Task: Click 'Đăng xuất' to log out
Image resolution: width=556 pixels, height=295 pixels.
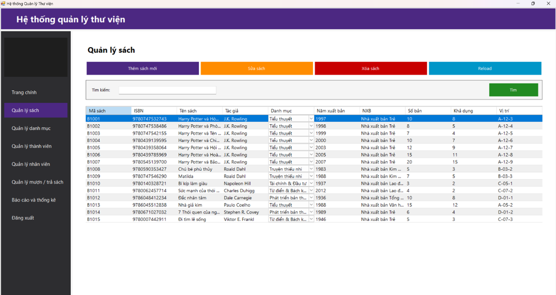Action: pyautogui.click(x=36, y=218)
